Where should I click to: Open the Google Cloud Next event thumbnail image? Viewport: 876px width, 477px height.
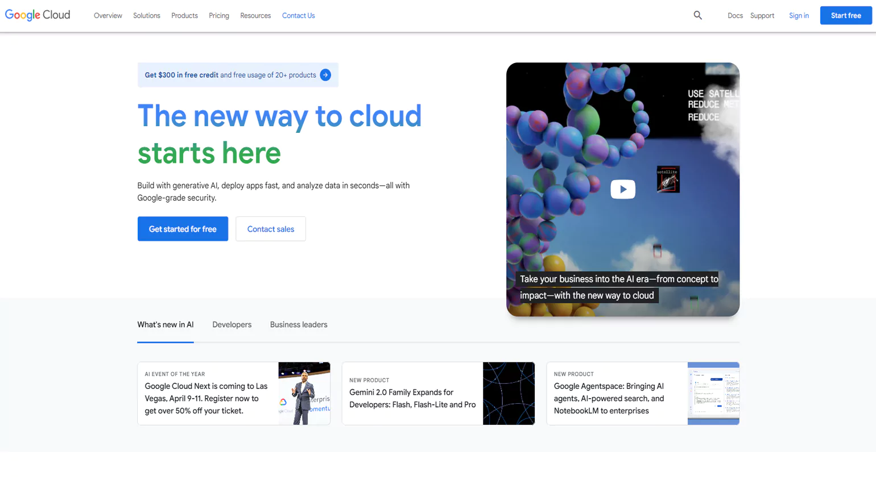(304, 394)
